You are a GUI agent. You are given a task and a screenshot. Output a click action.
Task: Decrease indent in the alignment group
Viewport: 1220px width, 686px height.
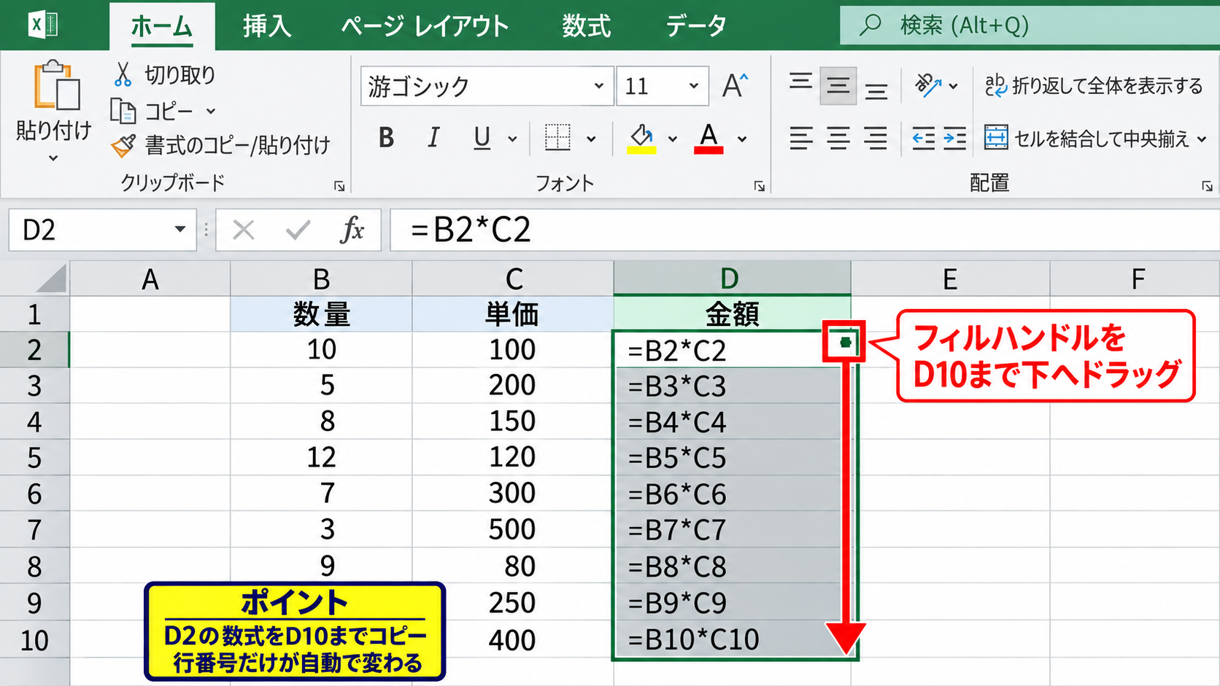[923, 138]
